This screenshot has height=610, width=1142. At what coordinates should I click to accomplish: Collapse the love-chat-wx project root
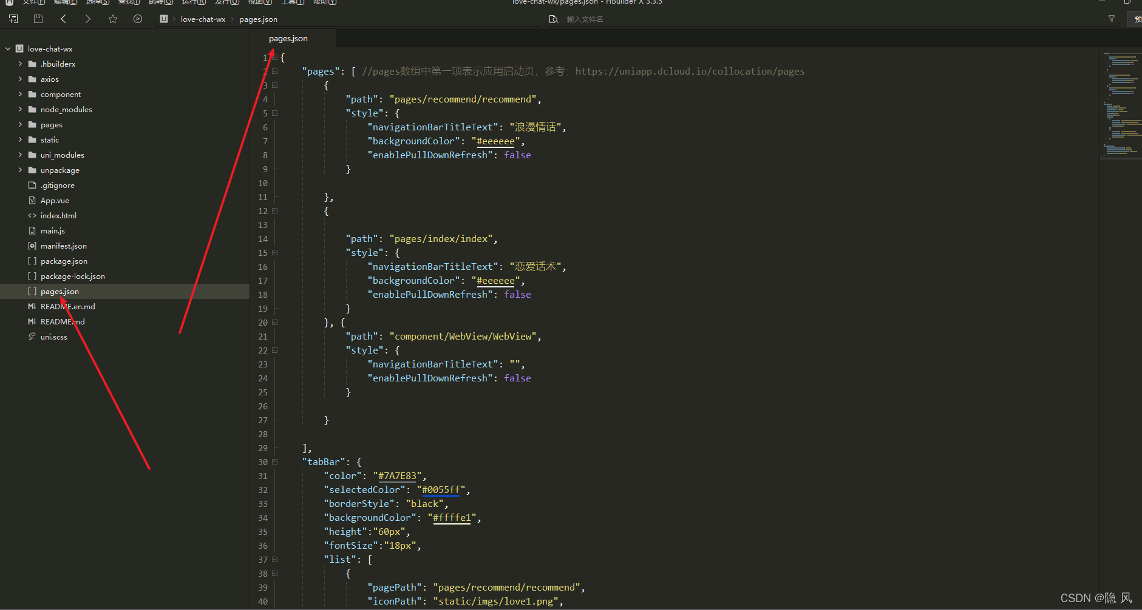(x=8, y=49)
